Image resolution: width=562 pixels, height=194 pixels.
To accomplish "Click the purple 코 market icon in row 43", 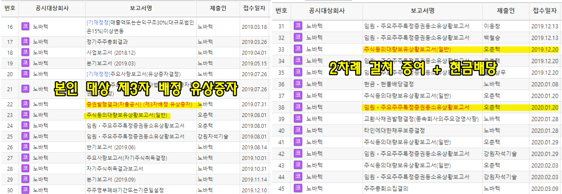I will [297, 165].
